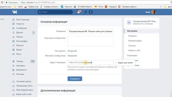Select Комментарии in right menu
The width and height of the screenshot is (172, 97).
point(135,41)
